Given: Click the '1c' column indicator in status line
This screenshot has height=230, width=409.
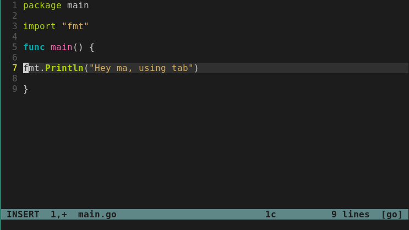Looking at the screenshot, I should (x=270, y=215).
